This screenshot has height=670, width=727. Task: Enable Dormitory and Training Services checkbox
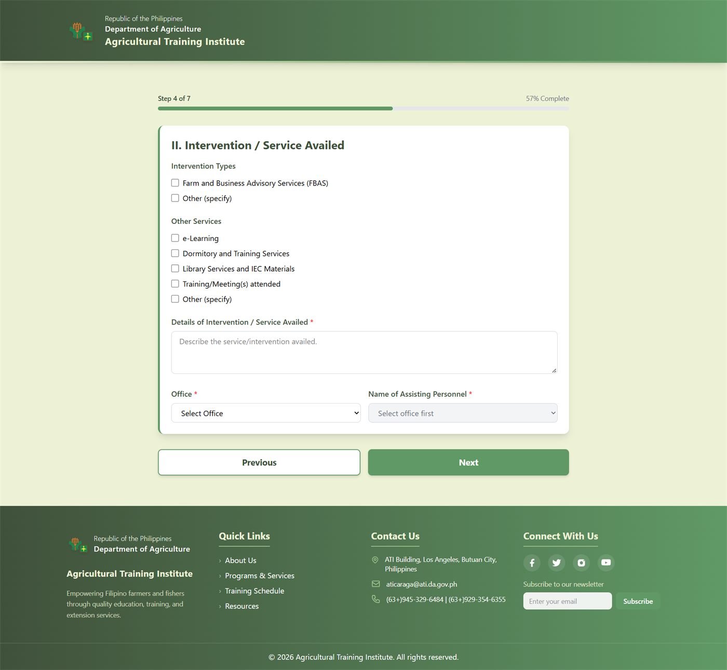click(175, 253)
